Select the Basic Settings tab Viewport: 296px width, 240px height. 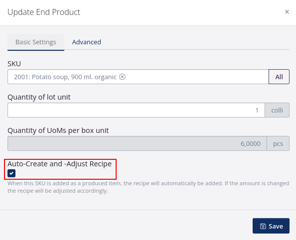tap(36, 42)
